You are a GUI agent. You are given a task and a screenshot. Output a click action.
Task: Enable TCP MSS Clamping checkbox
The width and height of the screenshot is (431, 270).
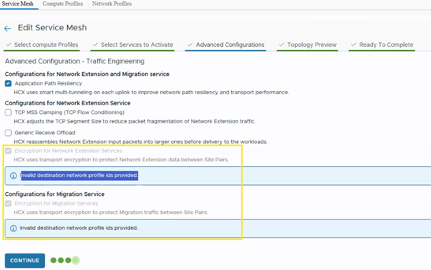tap(8, 112)
